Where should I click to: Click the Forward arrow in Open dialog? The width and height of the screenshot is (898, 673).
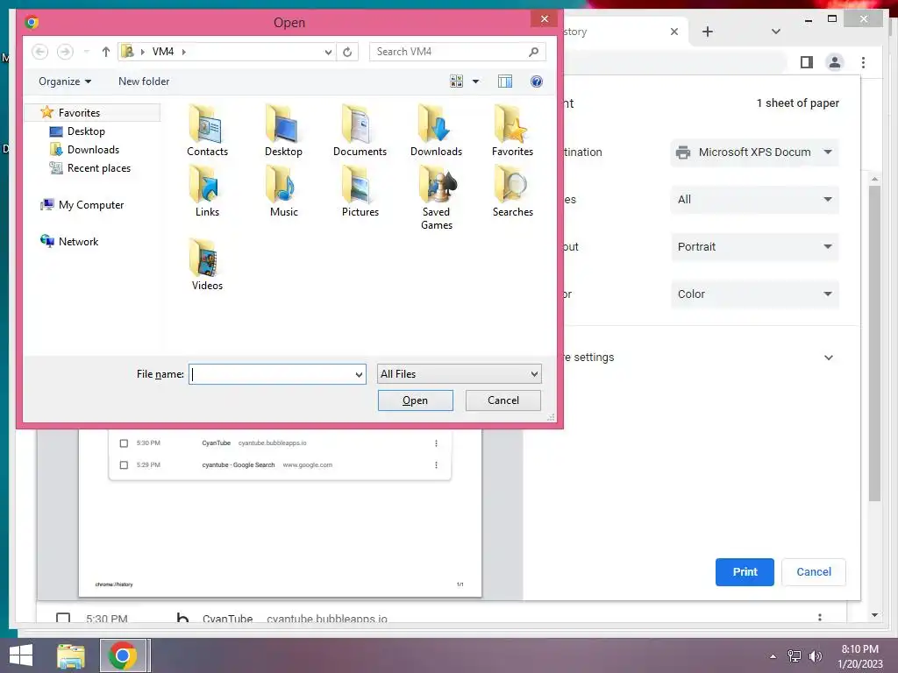pos(65,52)
